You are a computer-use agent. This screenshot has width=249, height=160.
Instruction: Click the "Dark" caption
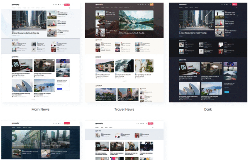pyautogui.click(x=208, y=109)
